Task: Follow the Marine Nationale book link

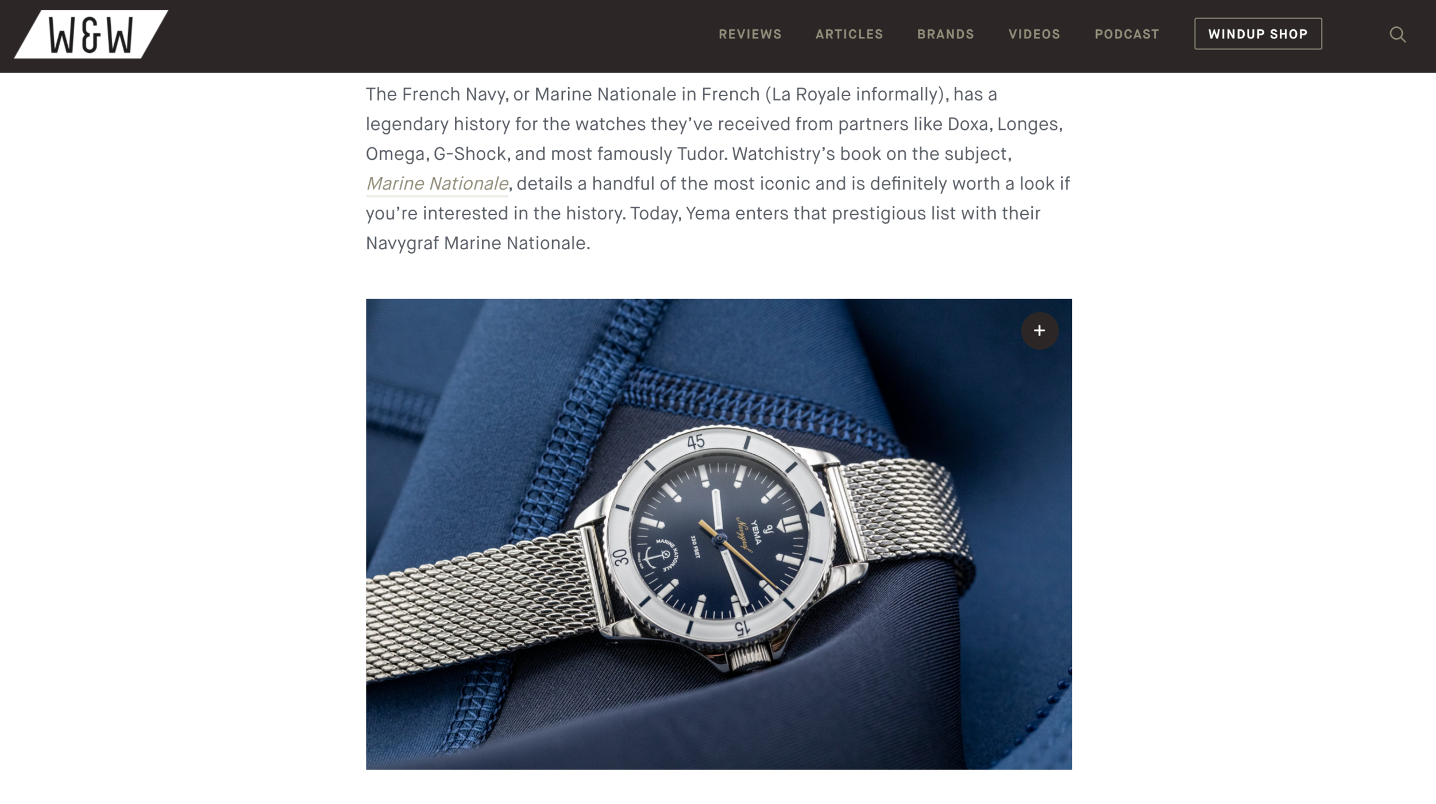Action: pos(437,184)
